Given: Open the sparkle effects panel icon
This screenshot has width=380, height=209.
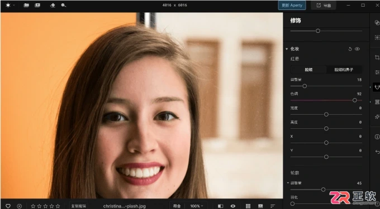Looking at the screenshot, I should coord(377,117).
